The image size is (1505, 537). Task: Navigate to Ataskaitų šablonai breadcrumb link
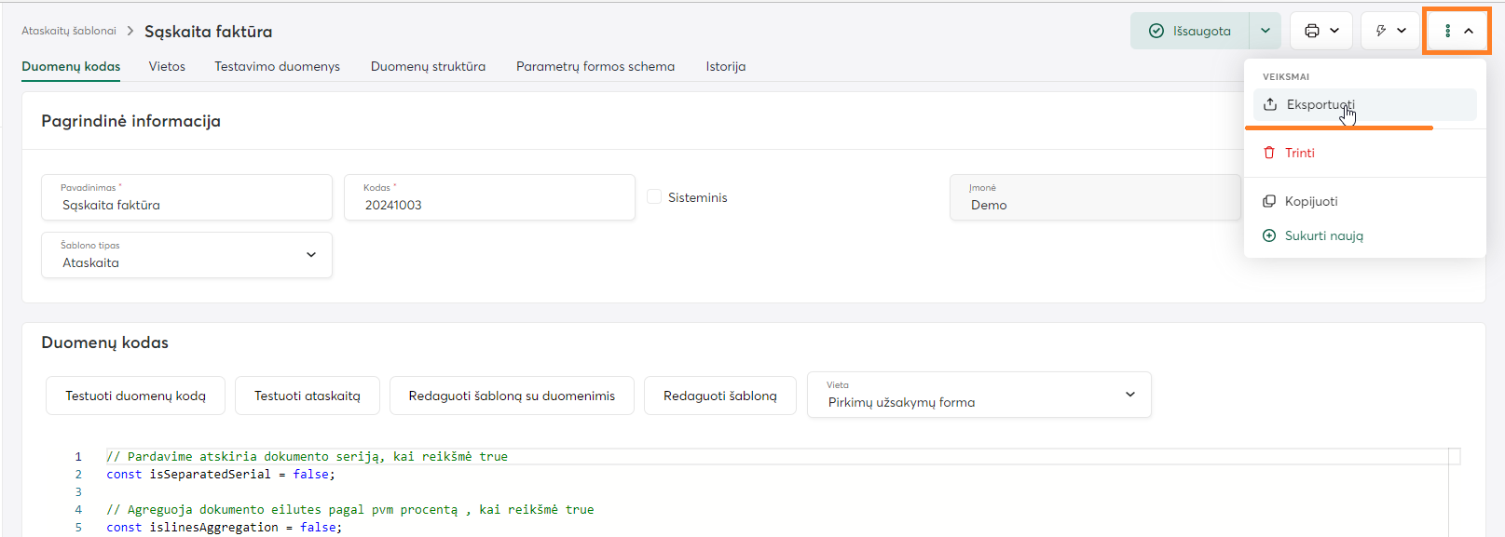(69, 31)
